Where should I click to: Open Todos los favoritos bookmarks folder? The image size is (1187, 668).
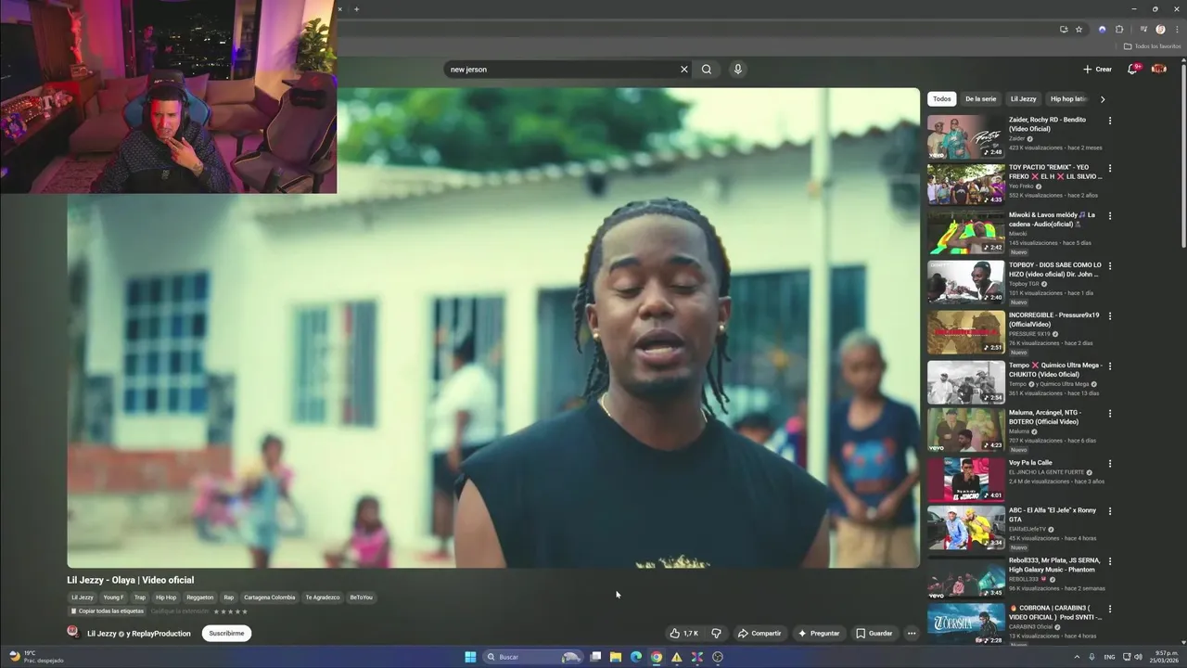[1153, 46]
